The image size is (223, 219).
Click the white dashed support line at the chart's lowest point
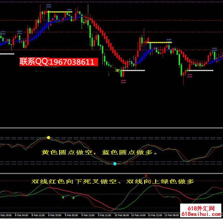[133, 71]
